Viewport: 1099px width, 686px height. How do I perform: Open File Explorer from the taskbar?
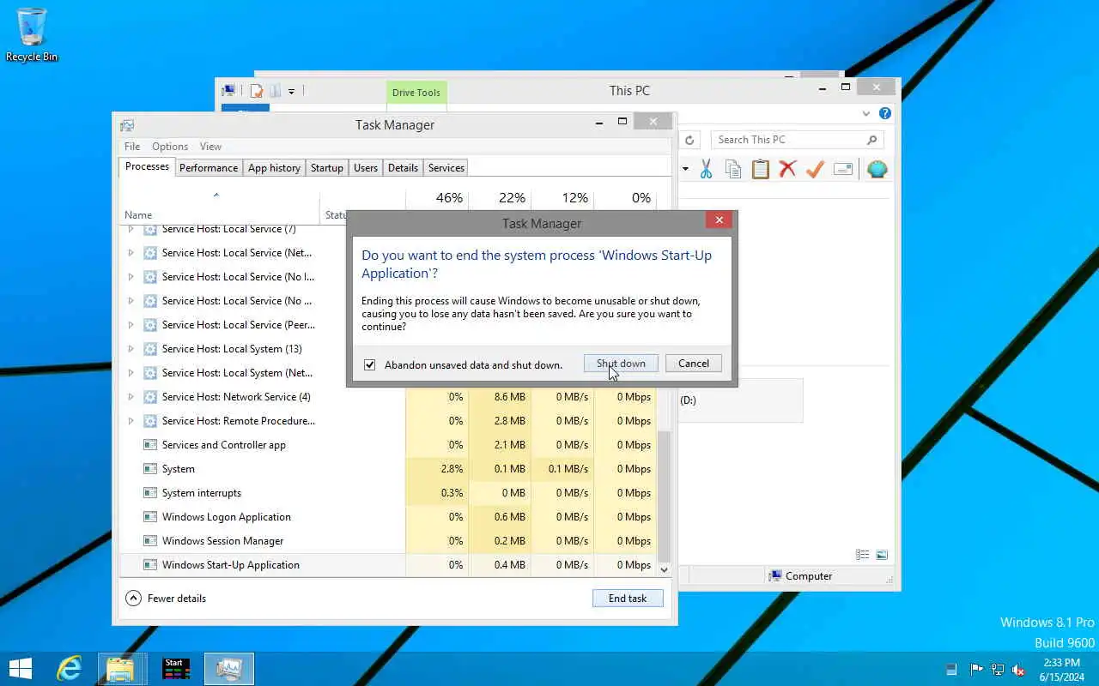coord(120,669)
